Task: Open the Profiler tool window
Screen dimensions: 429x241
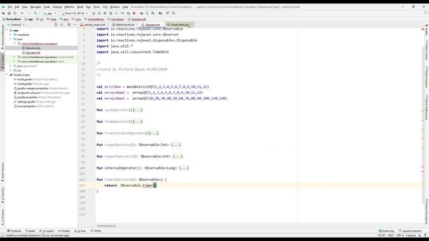Action: [x=64, y=231]
